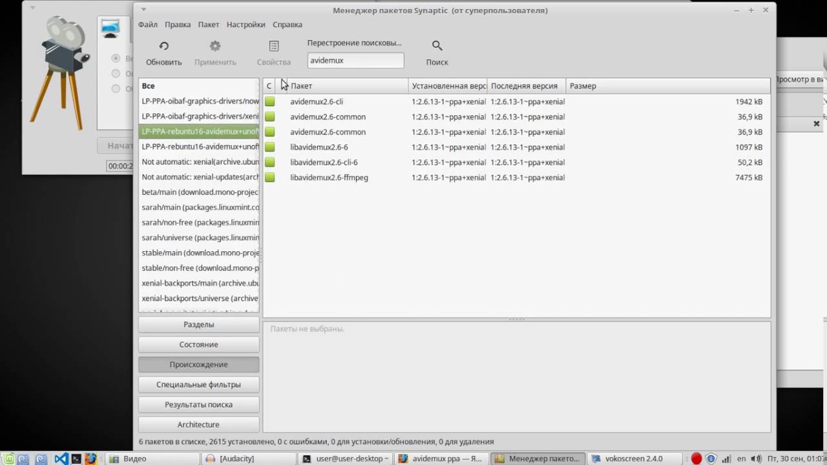Launch terminal from panel launcher
This screenshot has height=465, width=827.
tap(76, 459)
